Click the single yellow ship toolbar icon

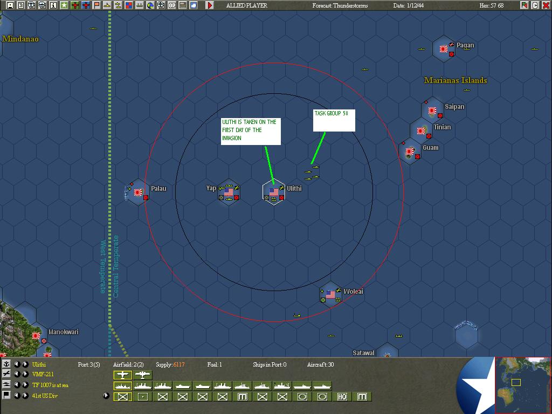click(x=107, y=5)
